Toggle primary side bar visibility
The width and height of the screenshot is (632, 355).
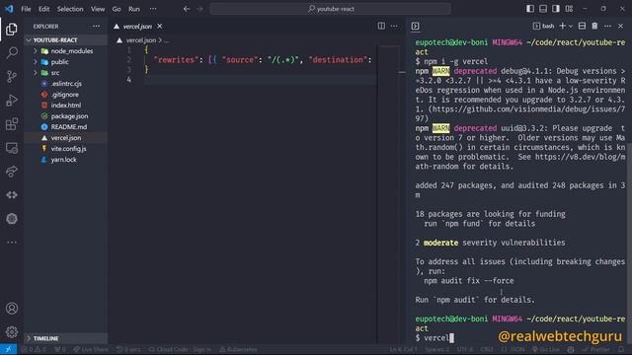(x=530, y=9)
